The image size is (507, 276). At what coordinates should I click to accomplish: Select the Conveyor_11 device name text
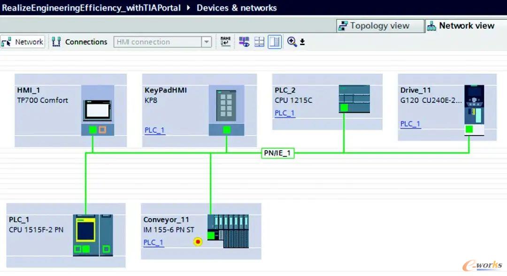point(166,220)
